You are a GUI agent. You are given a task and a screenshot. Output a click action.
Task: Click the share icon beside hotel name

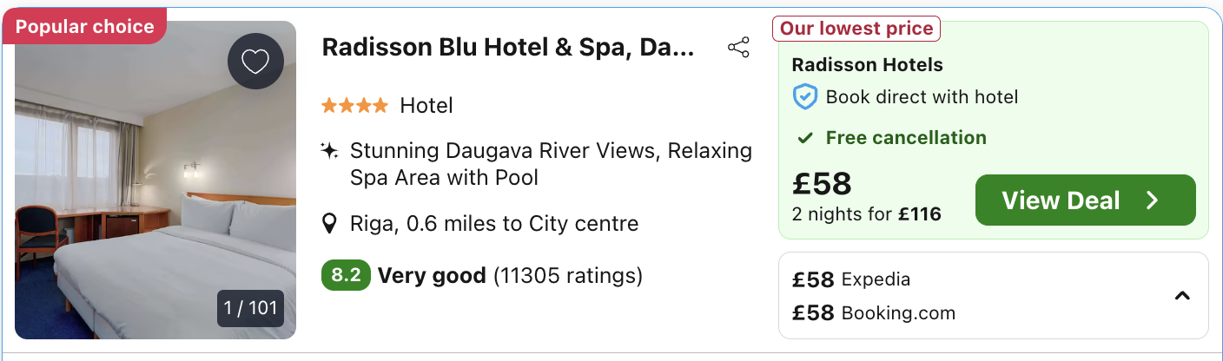click(x=738, y=48)
